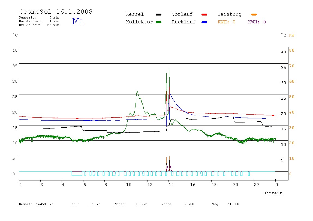Click the orange KWH: 0 readout
Screen dimensions: 313x221
[227, 22]
